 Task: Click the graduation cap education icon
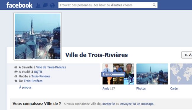pos(16,72)
